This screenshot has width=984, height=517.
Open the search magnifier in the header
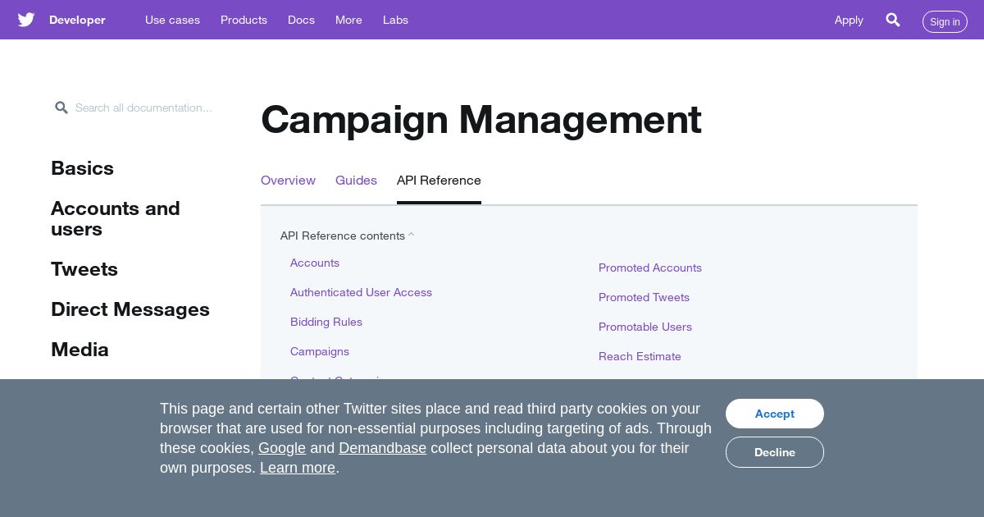[x=893, y=20]
